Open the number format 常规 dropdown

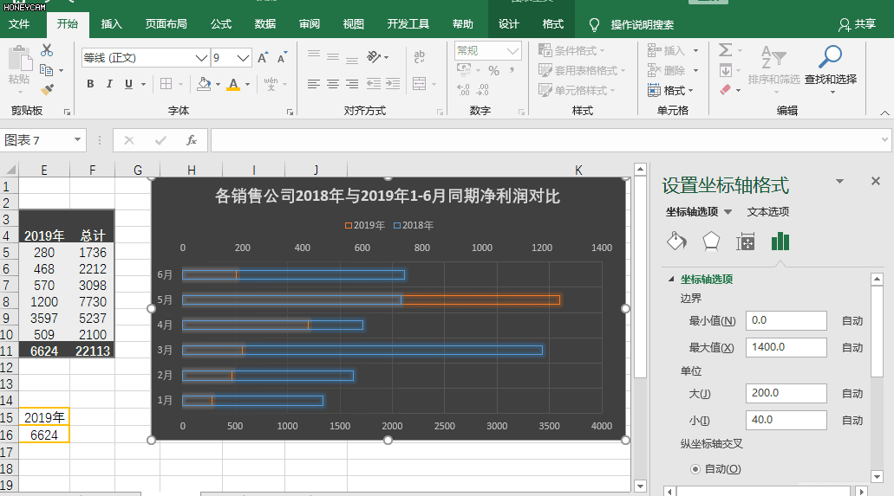[513, 51]
